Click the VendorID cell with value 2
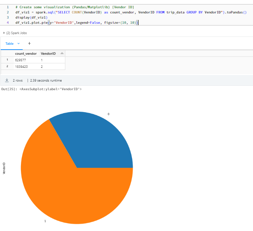The height and width of the screenshot is (231, 253). (x=42, y=67)
